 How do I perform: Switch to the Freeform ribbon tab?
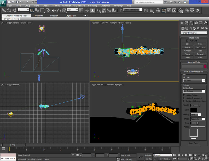[x=39, y=16]
